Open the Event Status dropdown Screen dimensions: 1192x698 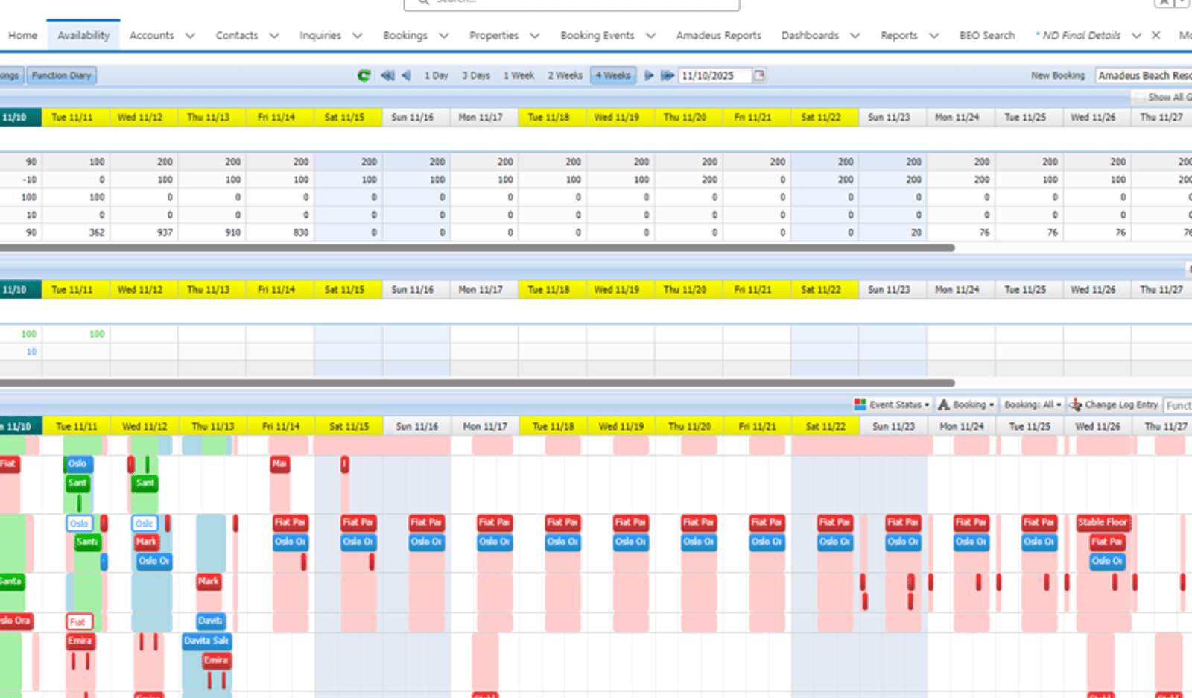892,404
